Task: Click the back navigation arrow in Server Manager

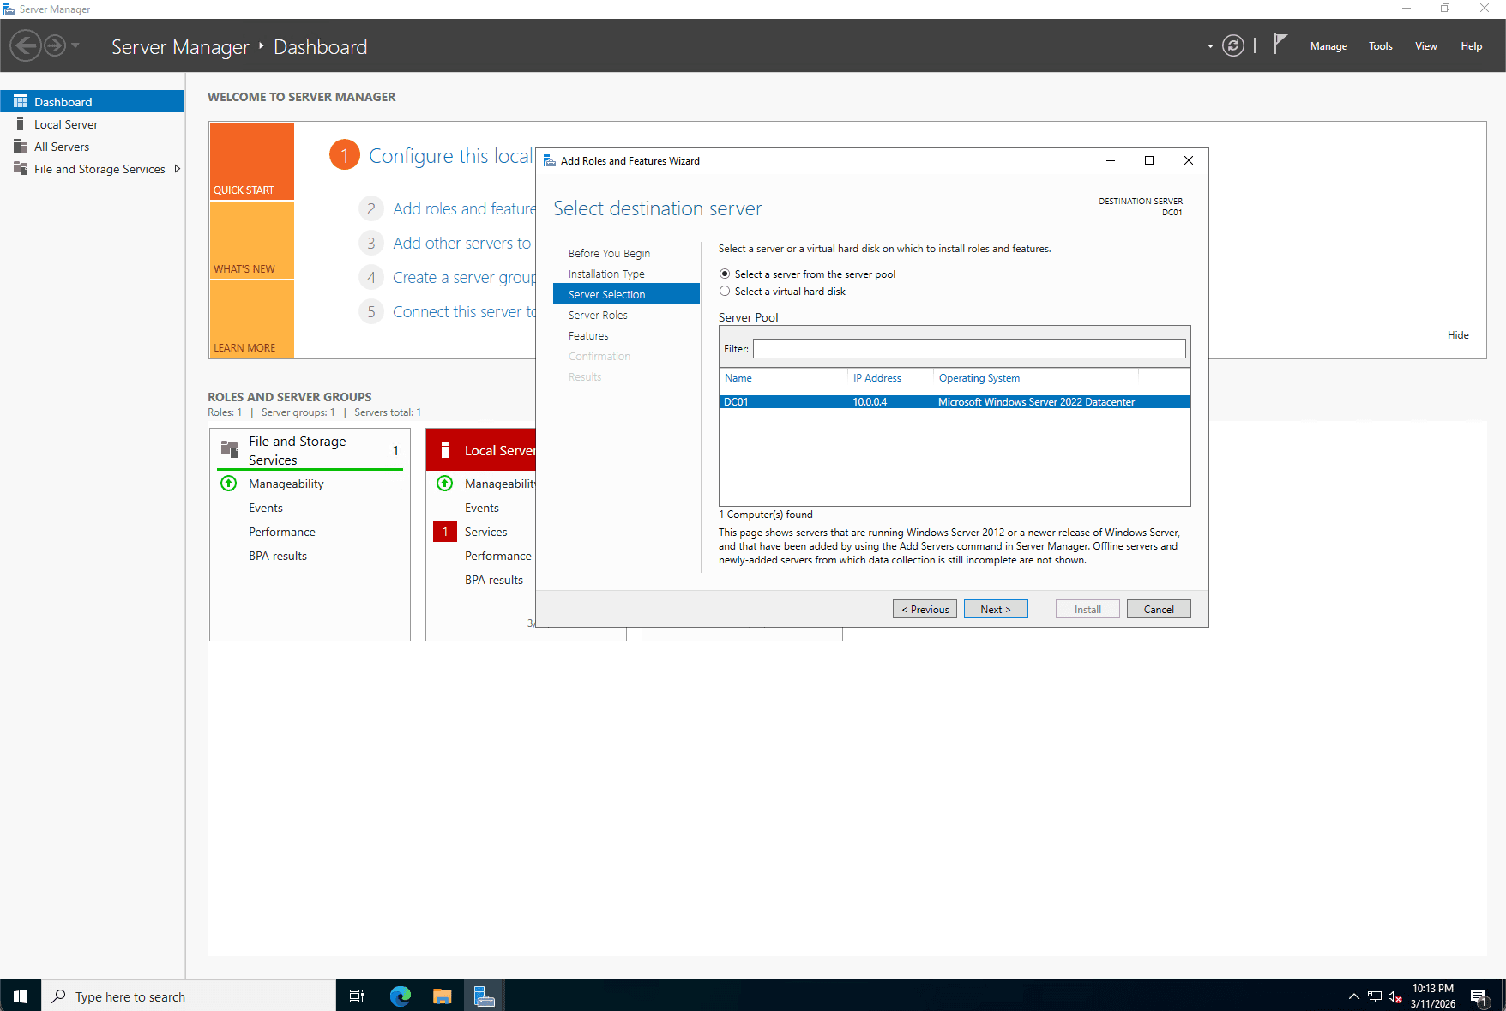Action: [x=26, y=45]
